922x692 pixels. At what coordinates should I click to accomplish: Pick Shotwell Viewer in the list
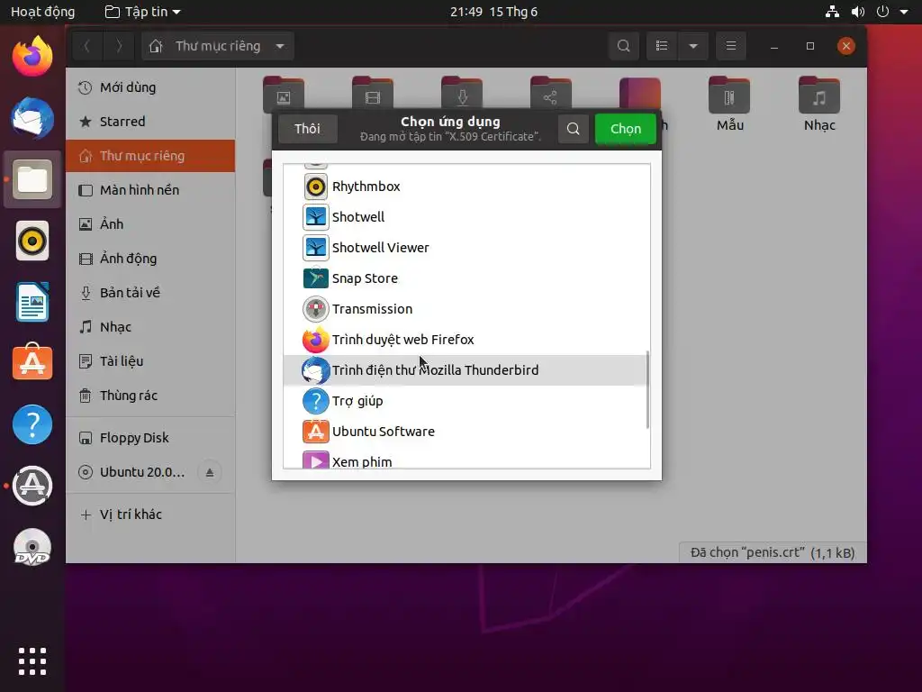pos(466,248)
